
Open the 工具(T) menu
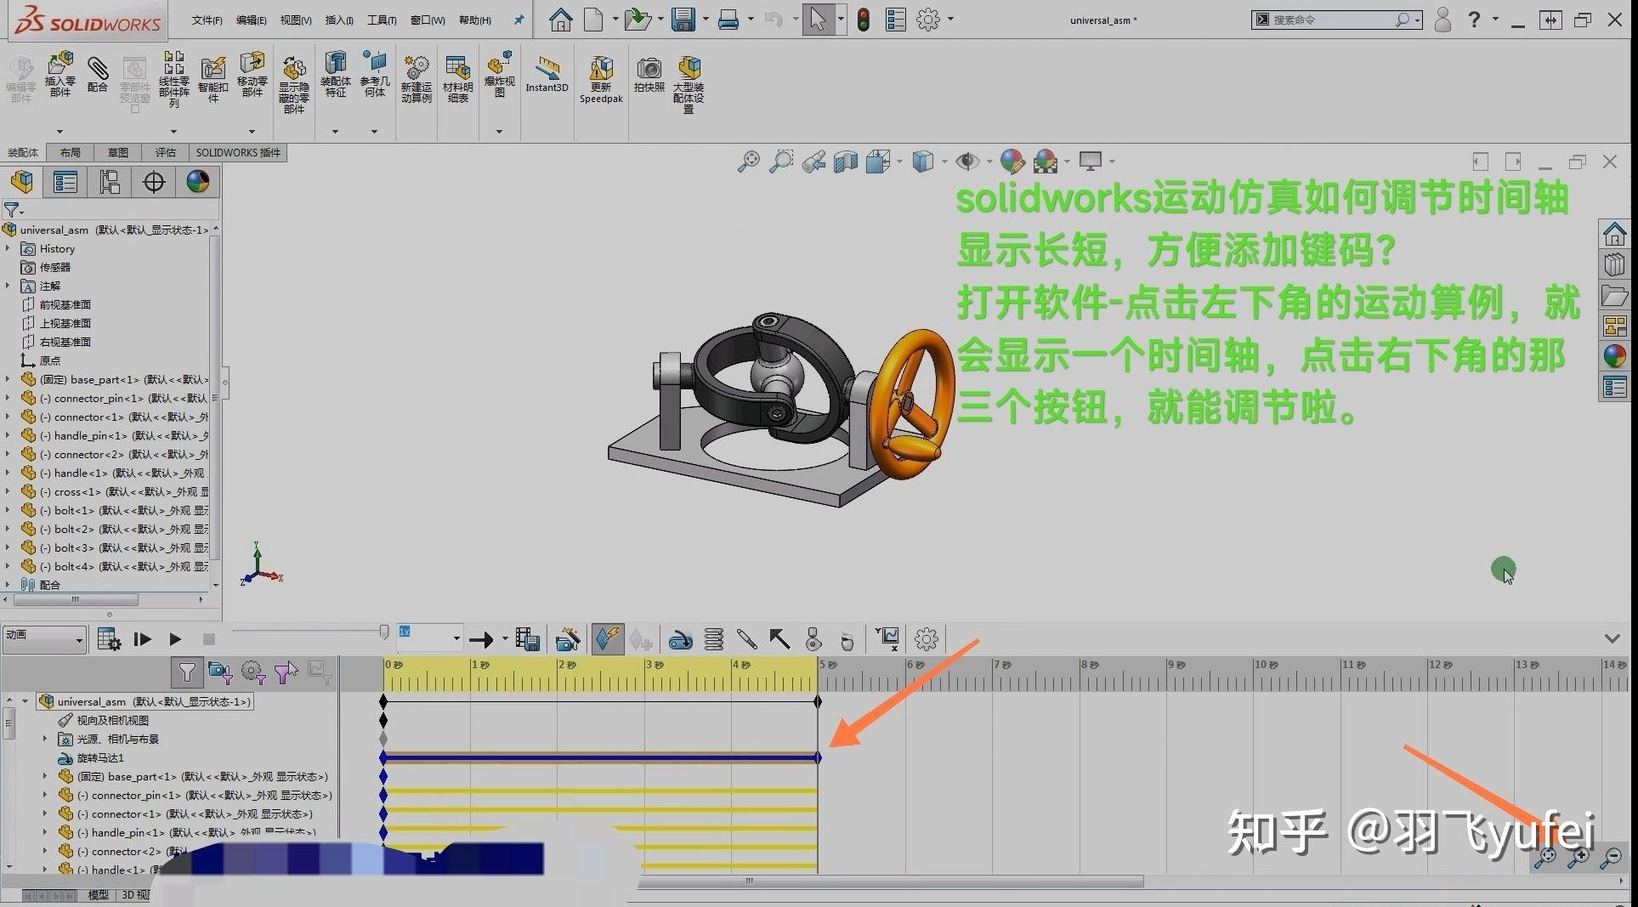382,20
